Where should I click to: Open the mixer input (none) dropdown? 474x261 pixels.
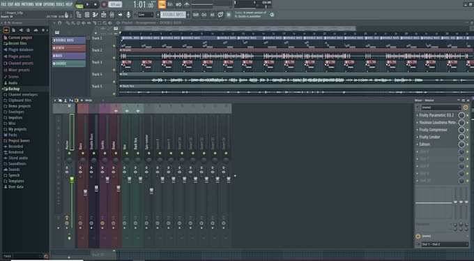pos(441,107)
